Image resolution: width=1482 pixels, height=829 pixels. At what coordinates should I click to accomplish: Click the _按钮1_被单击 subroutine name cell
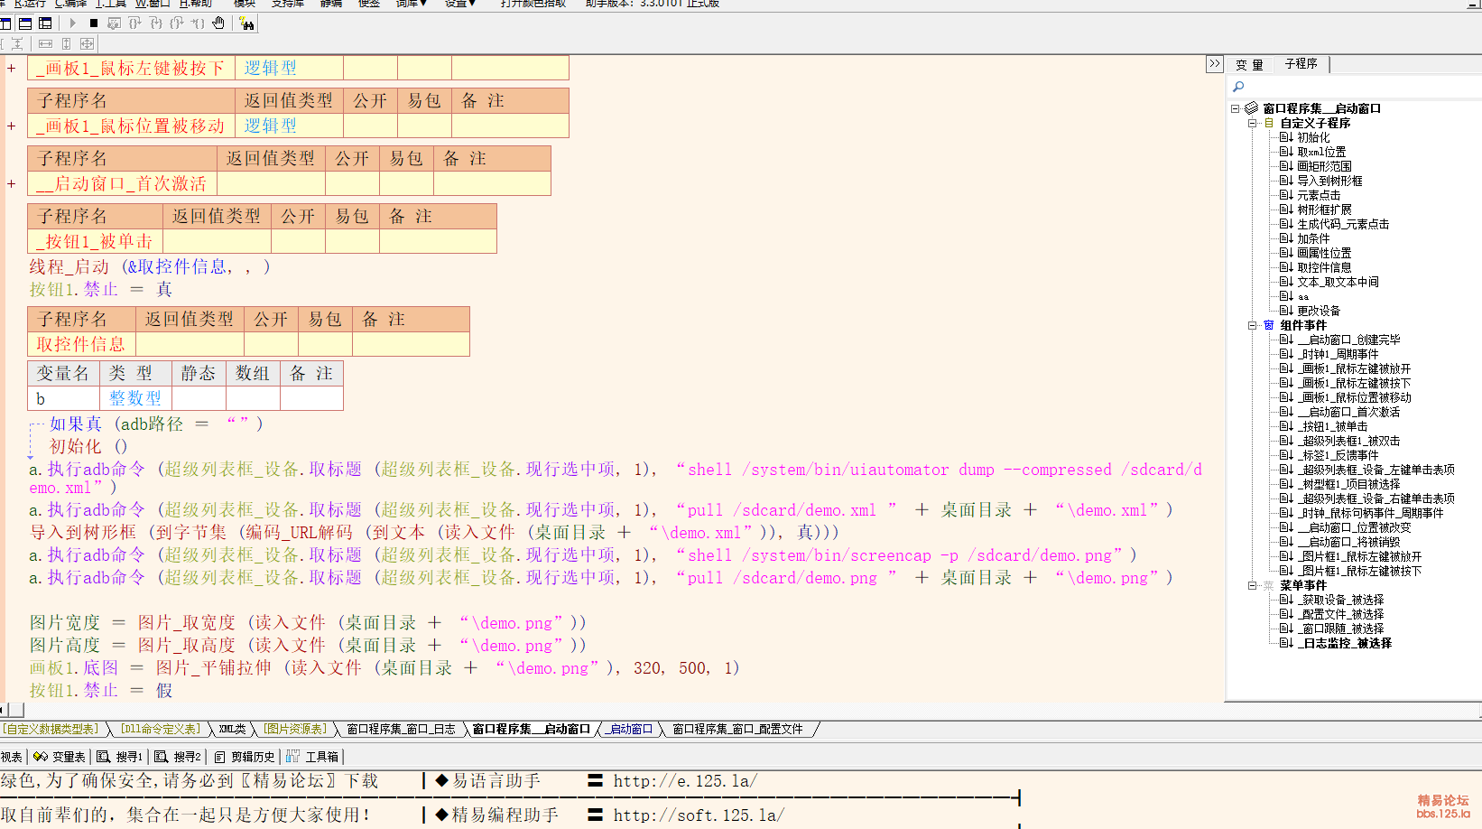pyautogui.click(x=95, y=241)
